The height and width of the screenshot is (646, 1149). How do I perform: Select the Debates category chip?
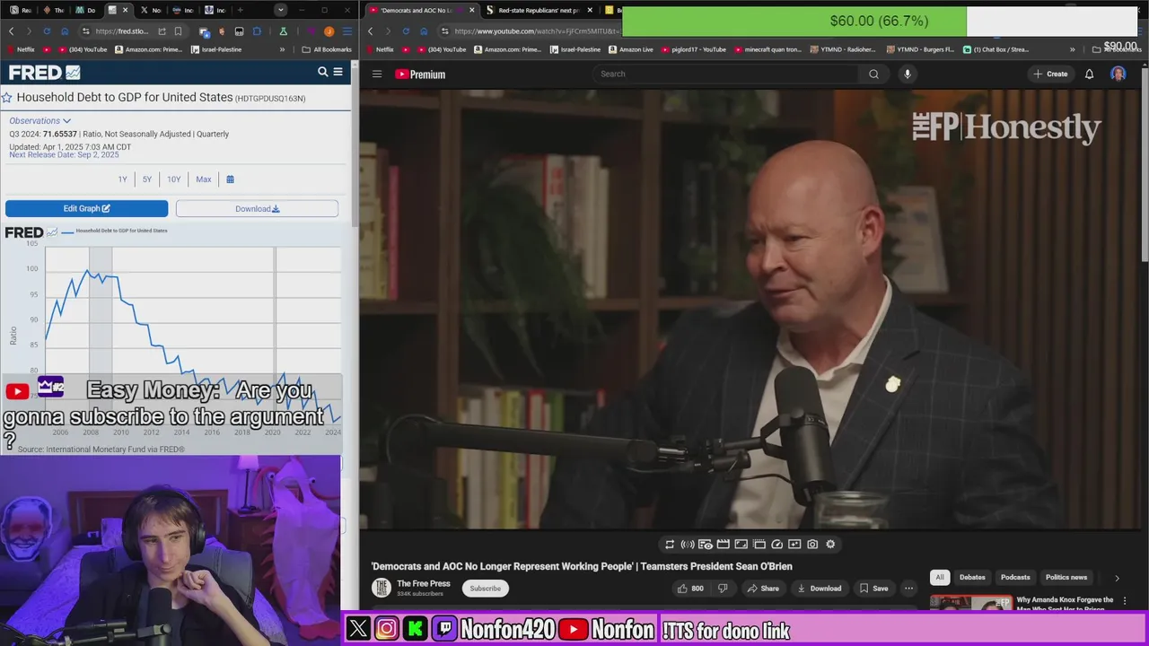click(972, 577)
